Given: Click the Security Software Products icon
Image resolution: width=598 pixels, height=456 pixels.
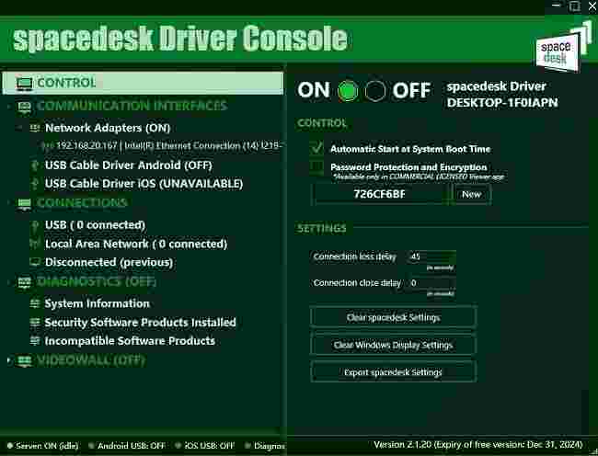Looking at the screenshot, I should click(x=35, y=323).
